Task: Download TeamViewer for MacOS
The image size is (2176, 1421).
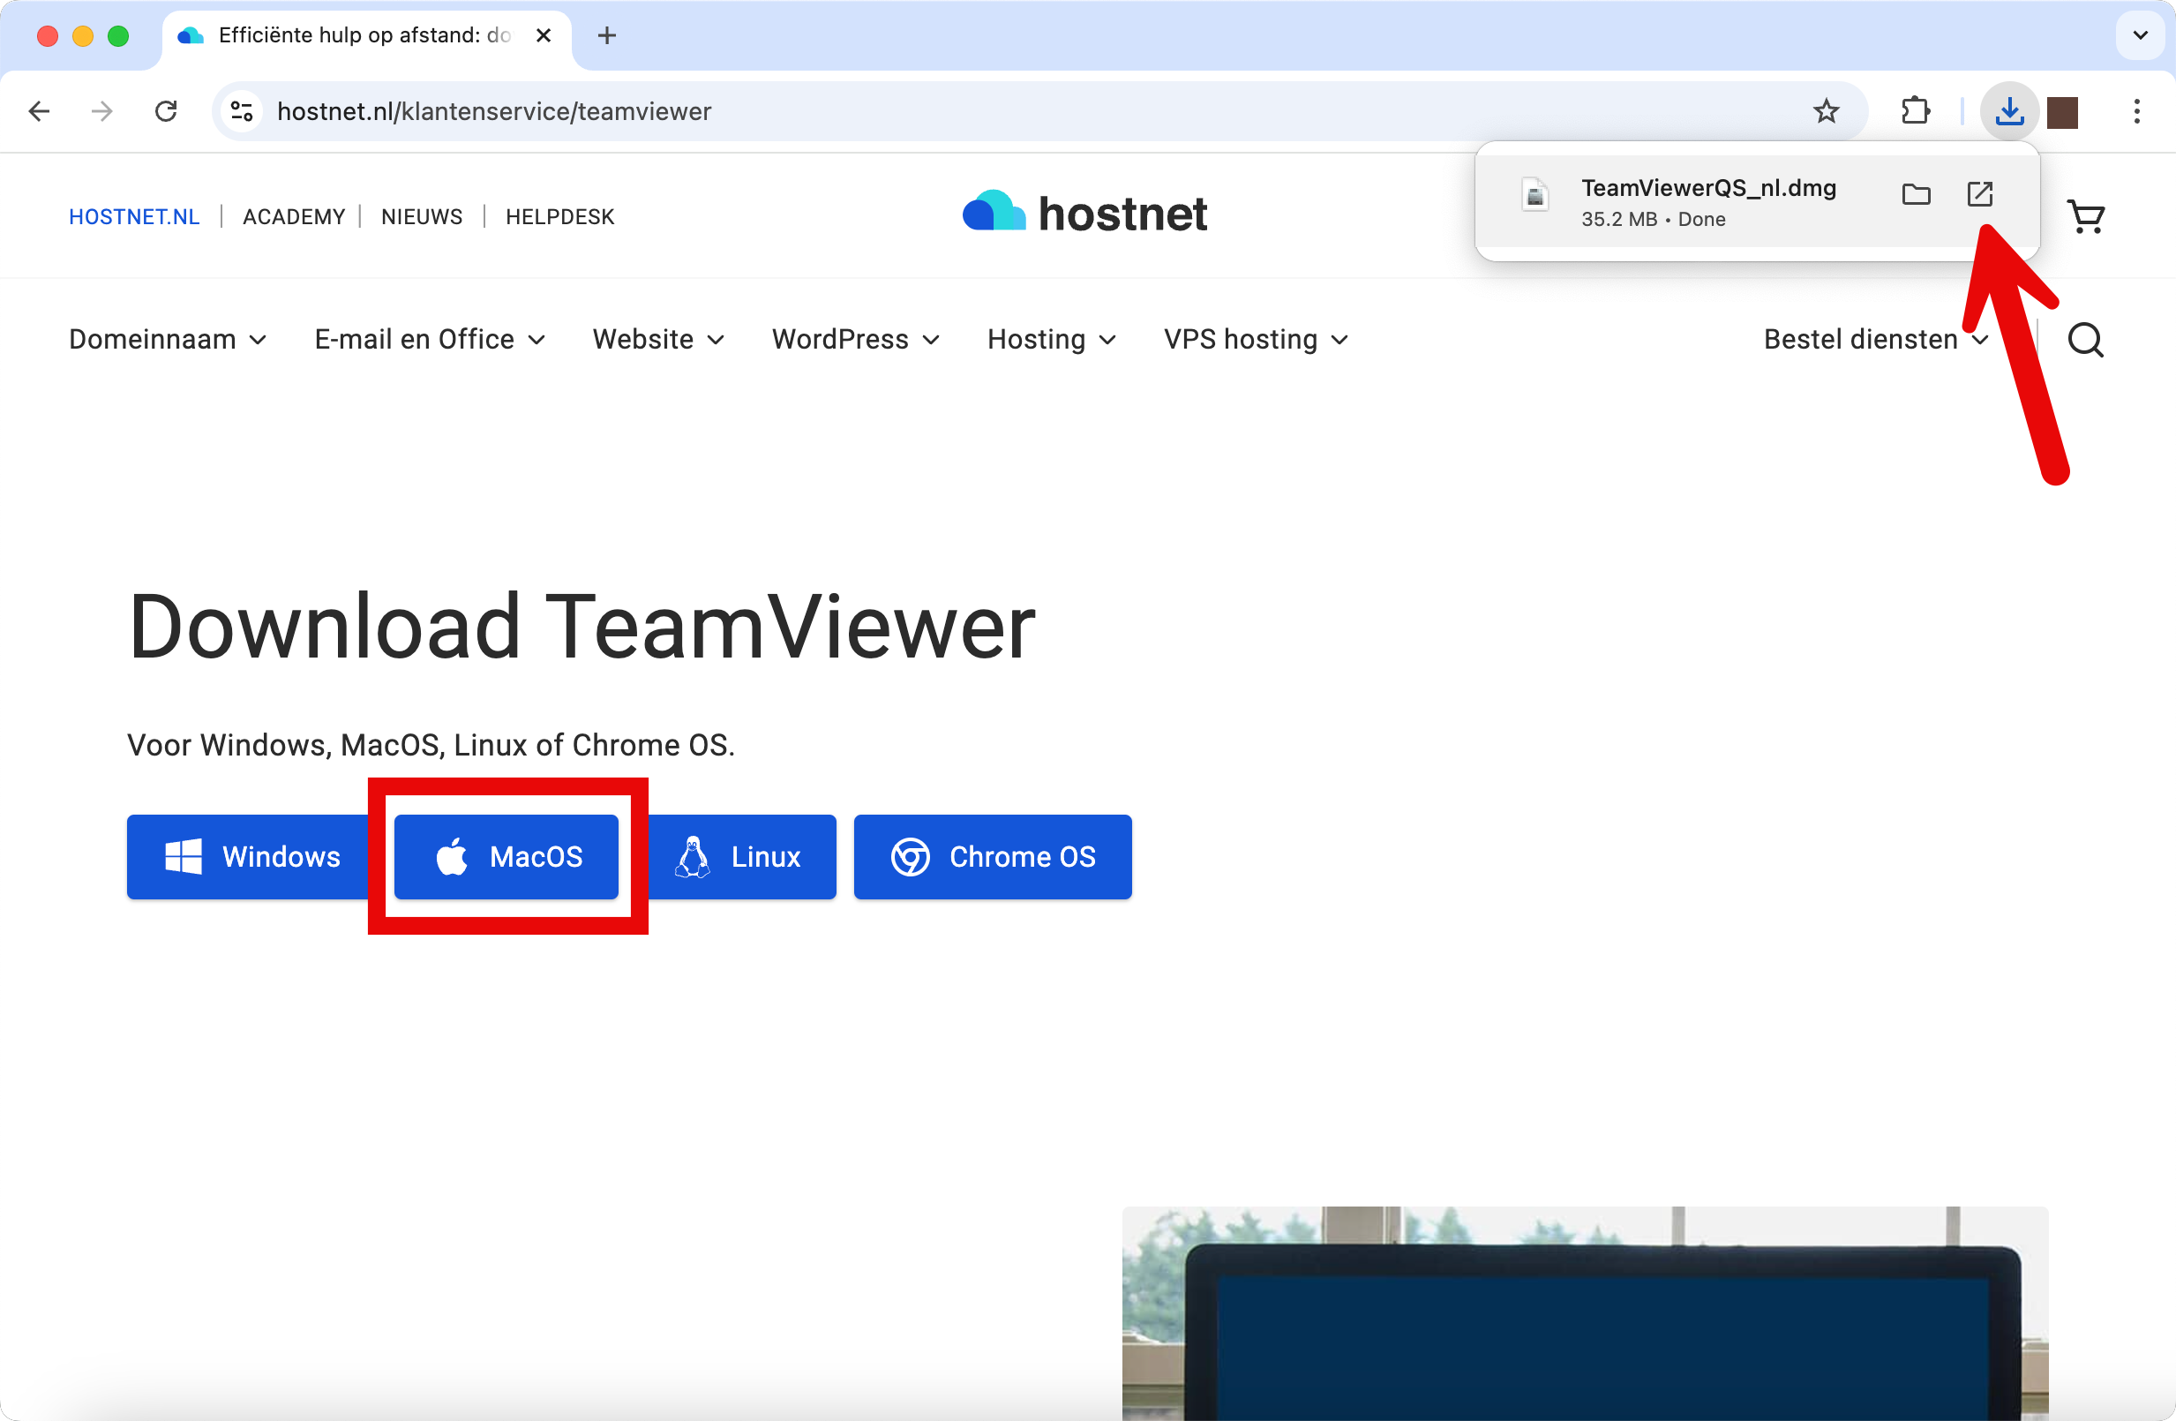Action: coord(506,857)
